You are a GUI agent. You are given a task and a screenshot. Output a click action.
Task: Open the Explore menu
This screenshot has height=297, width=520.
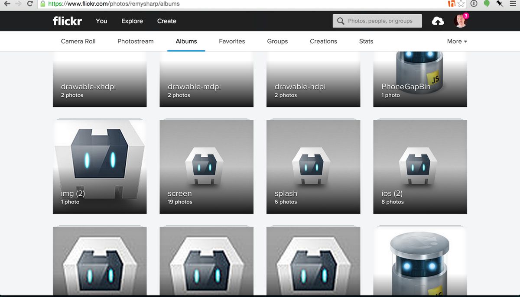coord(132,21)
